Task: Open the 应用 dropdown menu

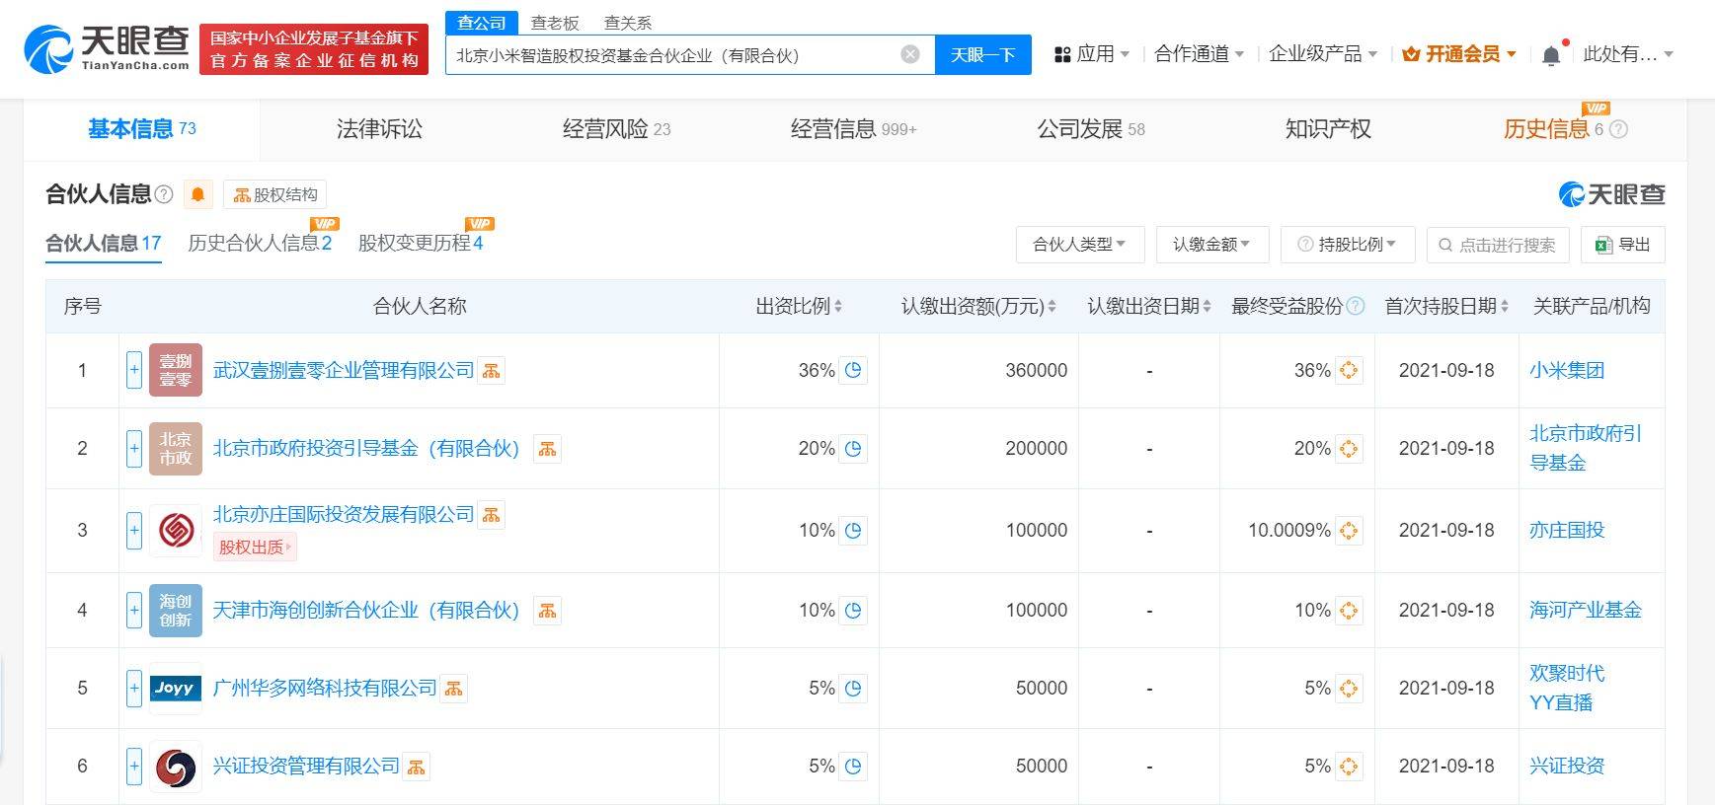Action: 1092,54
